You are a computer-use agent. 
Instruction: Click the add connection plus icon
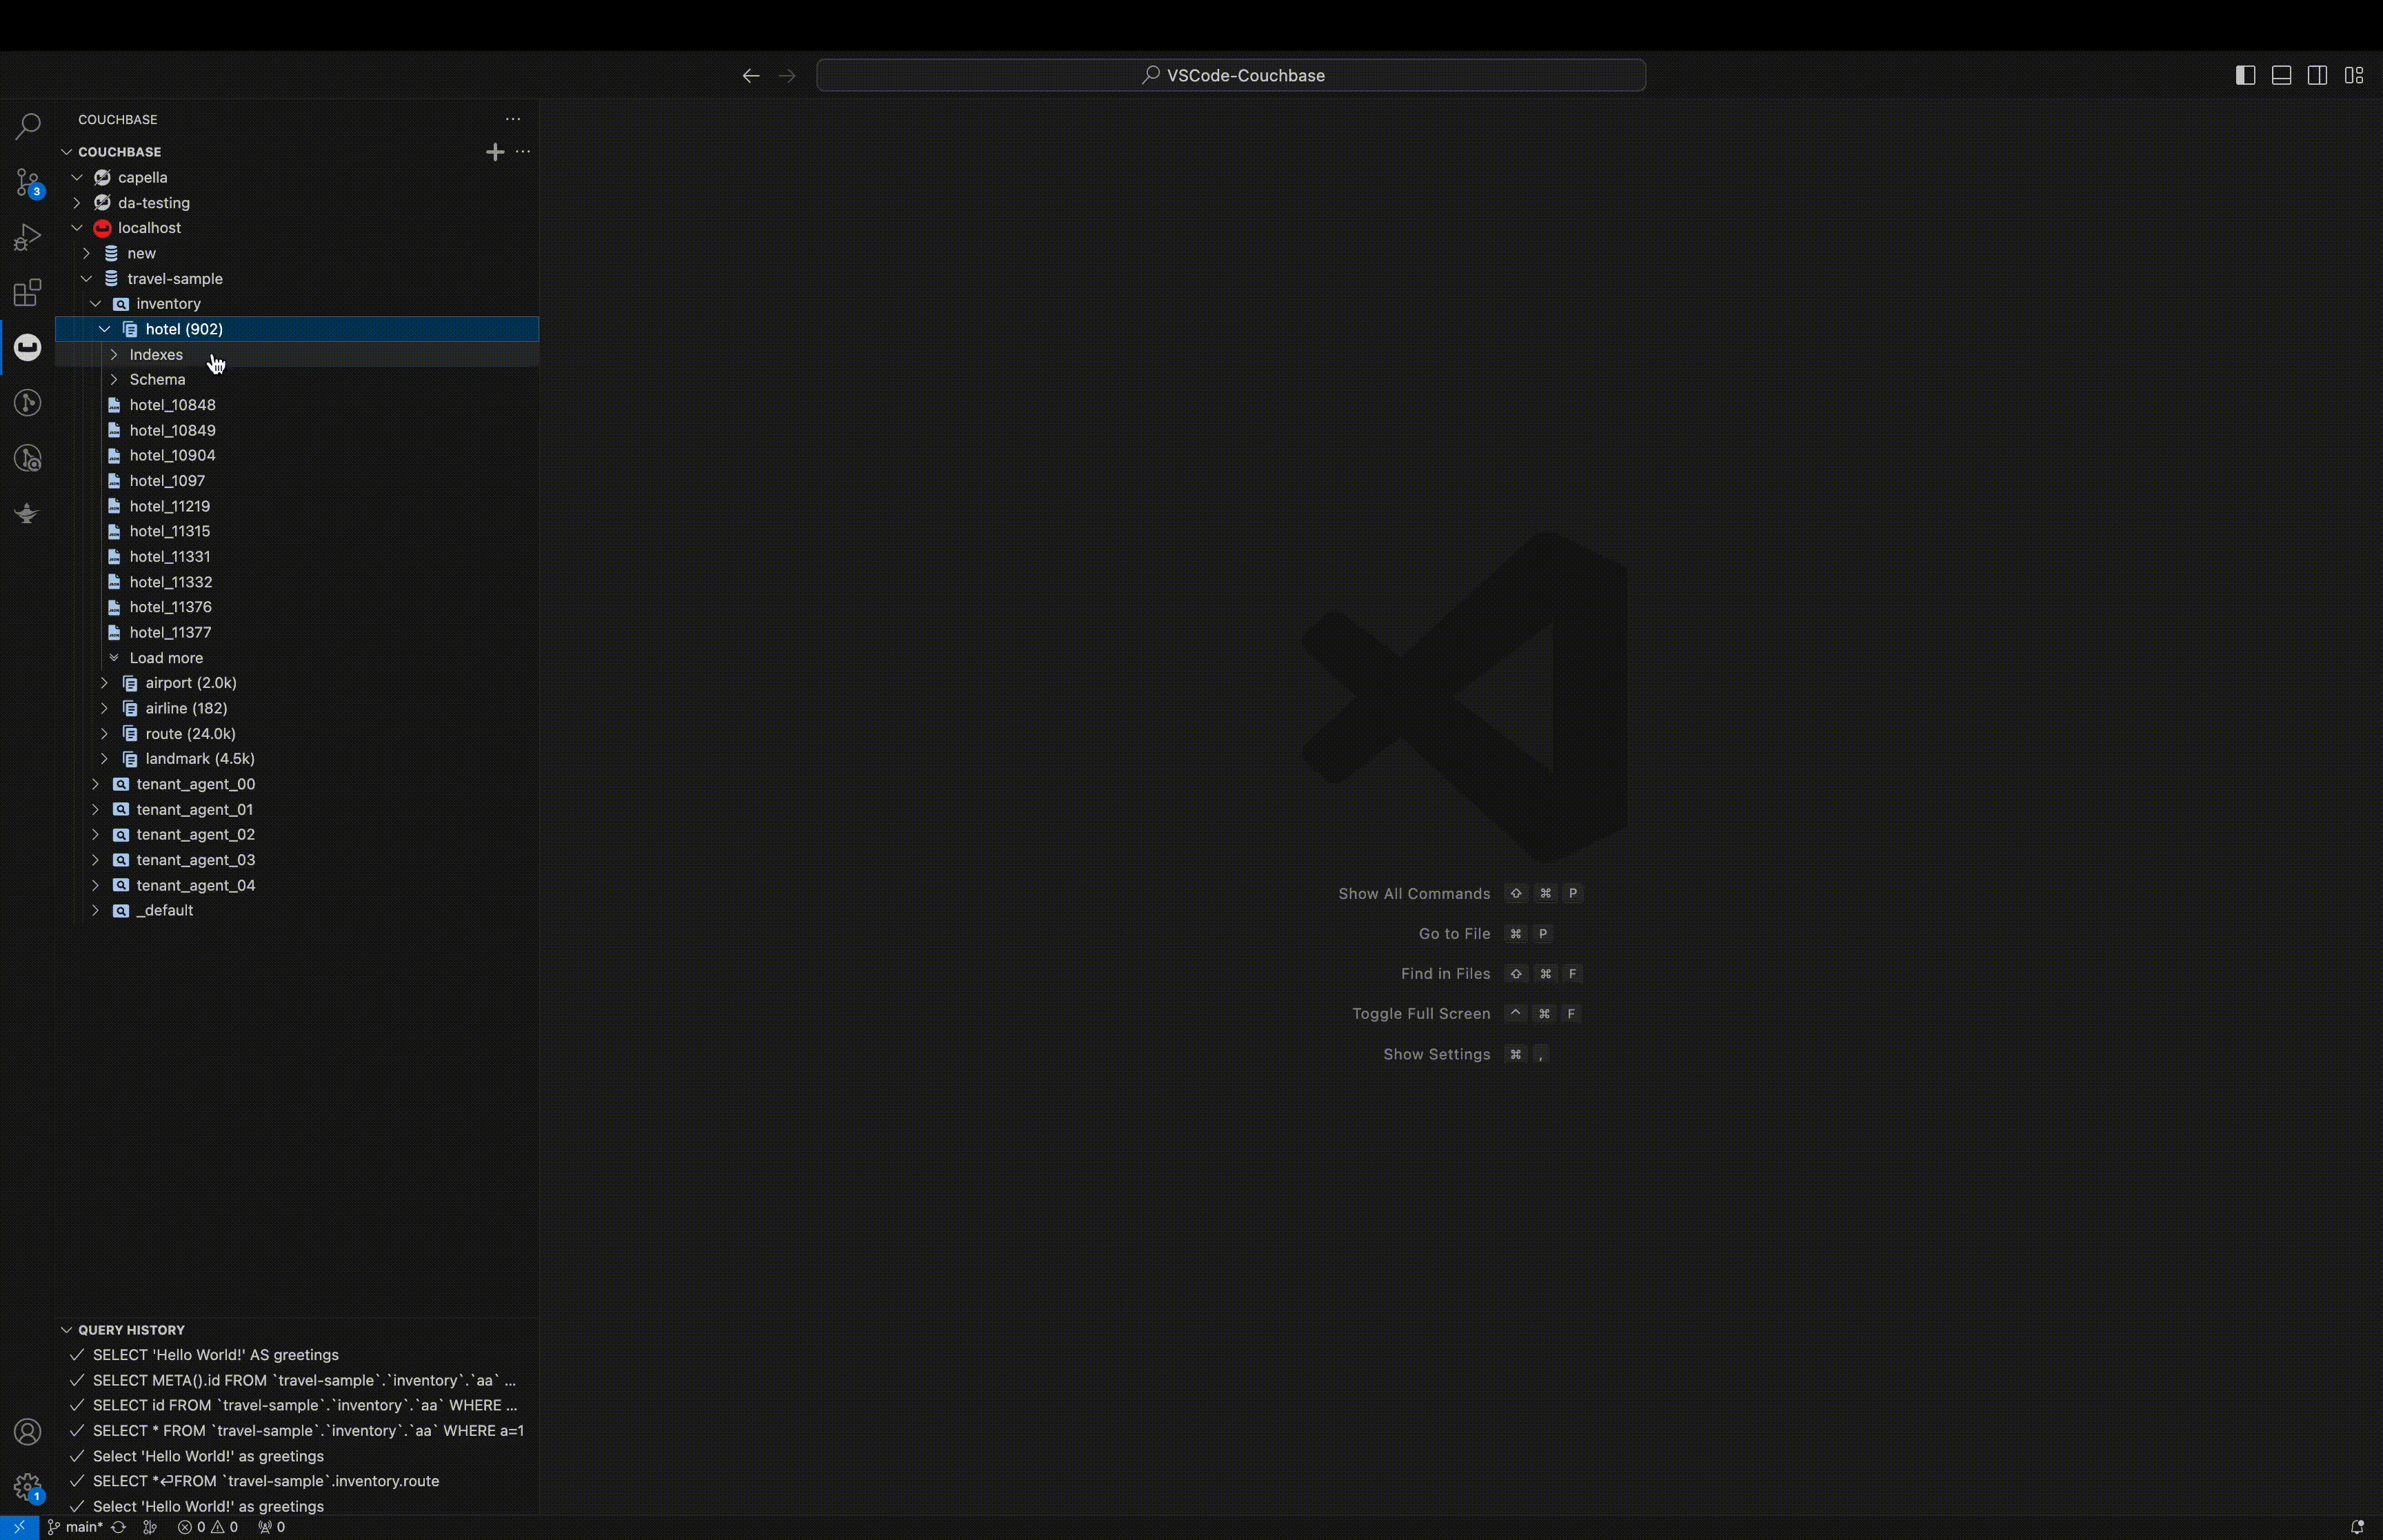(495, 152)
